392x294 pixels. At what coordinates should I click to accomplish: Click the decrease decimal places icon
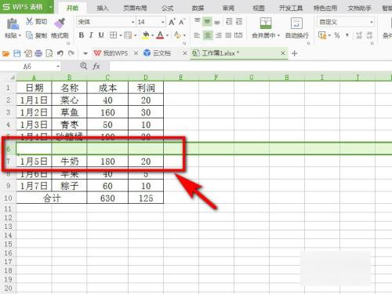click(369, 35)
